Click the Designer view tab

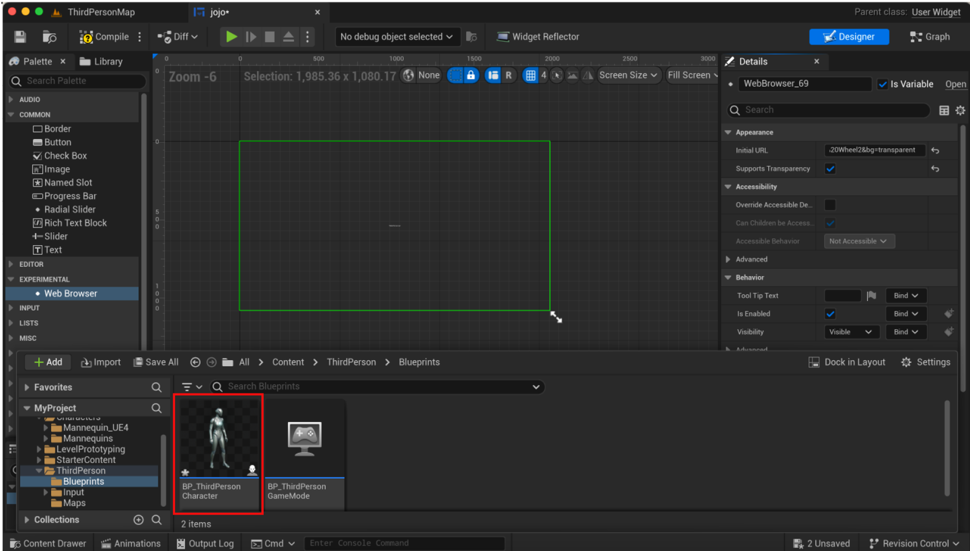click(x=849, y=37)
